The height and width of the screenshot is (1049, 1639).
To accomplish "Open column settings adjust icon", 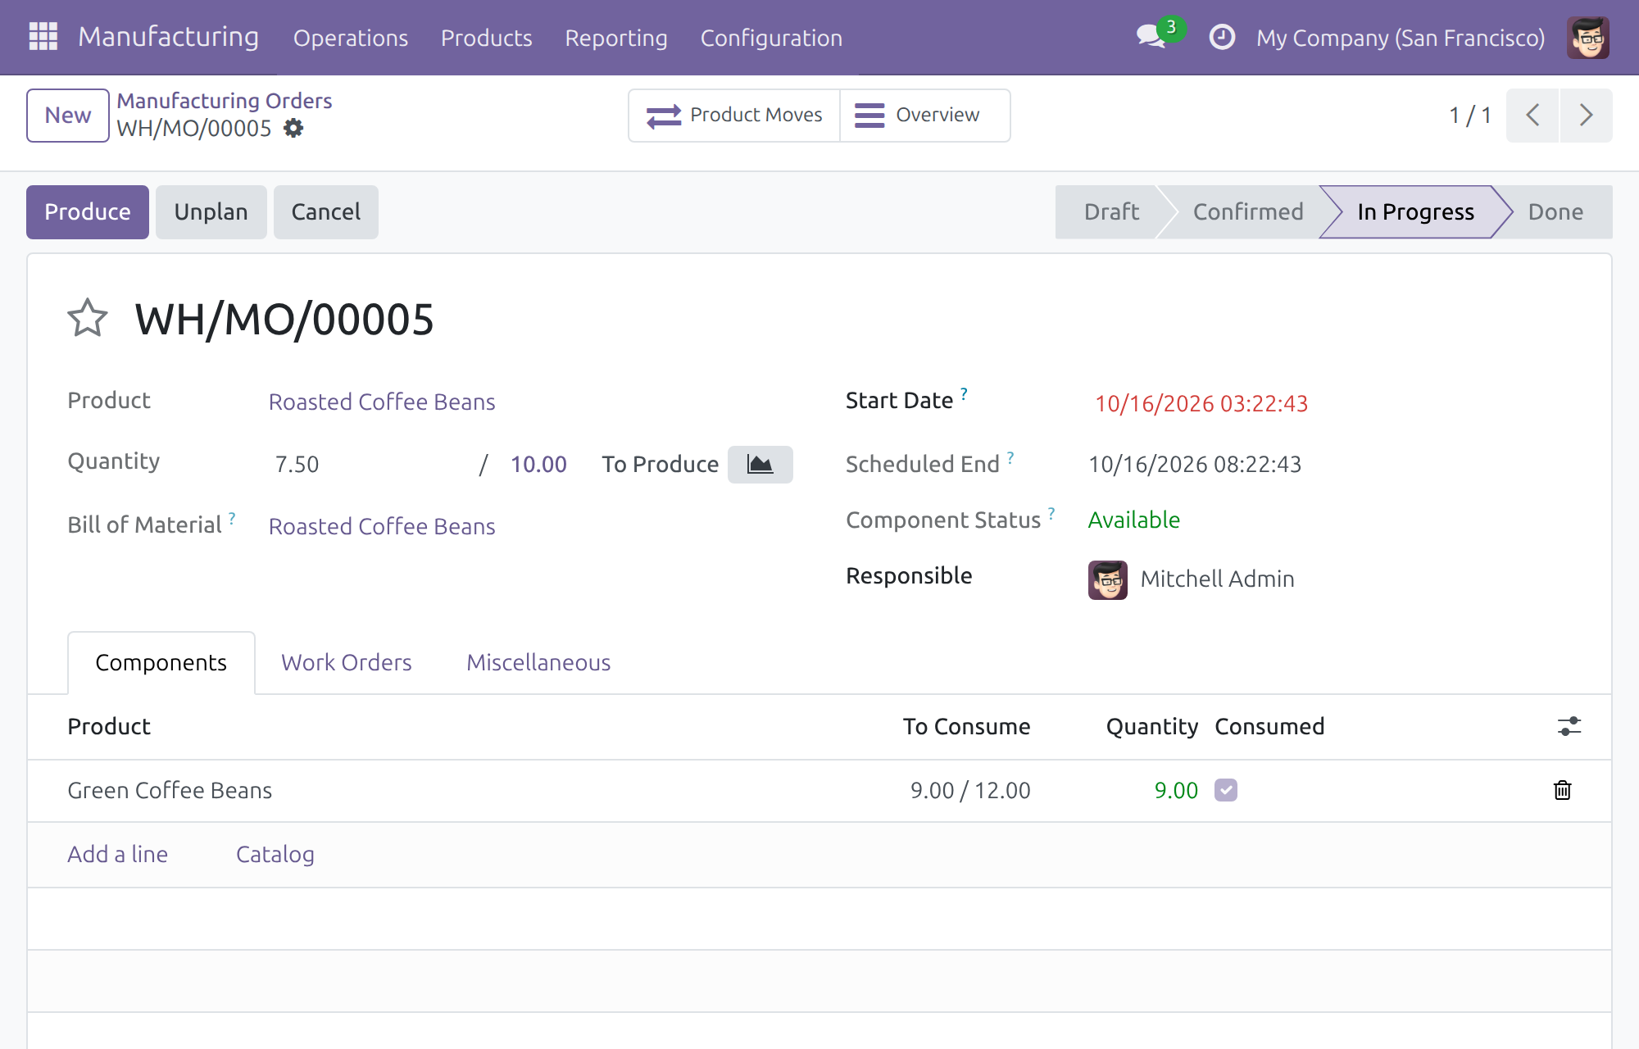I will point(1569,726).
